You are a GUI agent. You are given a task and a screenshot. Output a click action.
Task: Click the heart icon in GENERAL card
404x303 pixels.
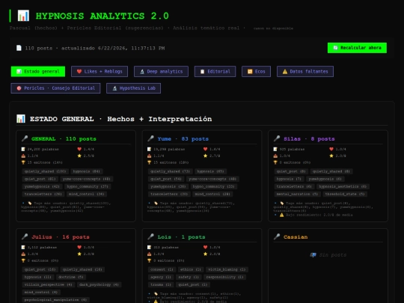(x=79, y=149)
